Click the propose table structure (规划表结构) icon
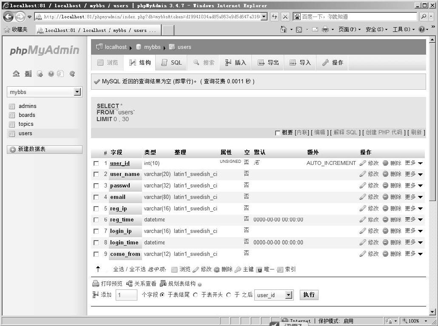 tap(163, 283)
